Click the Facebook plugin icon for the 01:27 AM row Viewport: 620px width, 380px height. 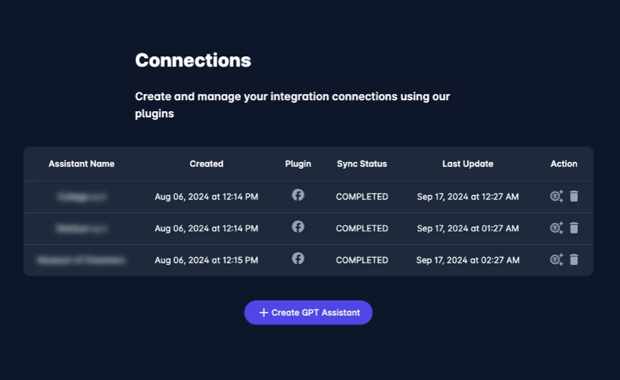coord(298,226)
